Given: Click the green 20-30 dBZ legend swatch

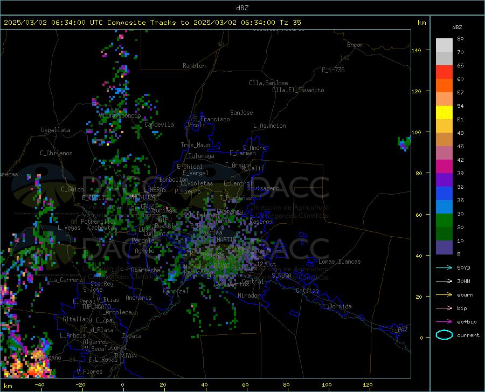Looking at the screenshot, I should (444, 221).
